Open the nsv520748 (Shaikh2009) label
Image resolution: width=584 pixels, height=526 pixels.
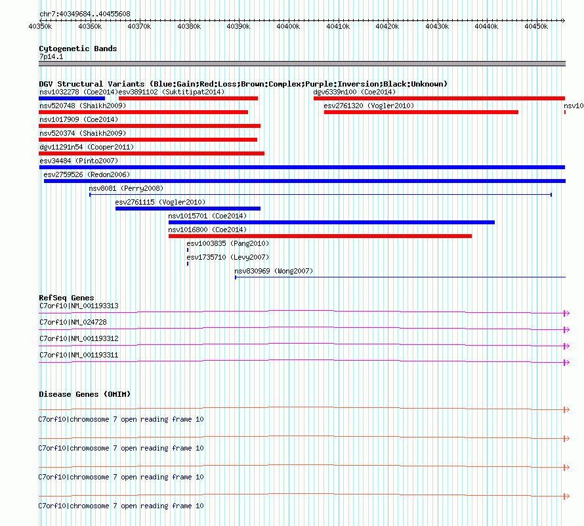pos(83,106)
